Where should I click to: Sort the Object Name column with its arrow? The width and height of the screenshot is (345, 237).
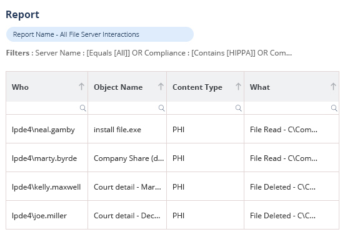161,87
